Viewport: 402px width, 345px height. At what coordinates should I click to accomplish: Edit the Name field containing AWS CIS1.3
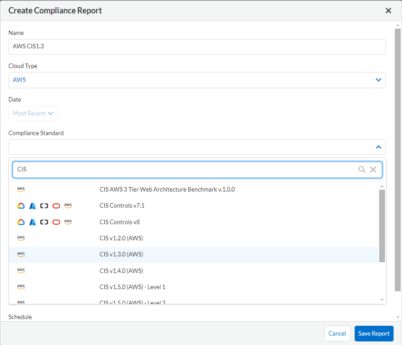[197, 47]
